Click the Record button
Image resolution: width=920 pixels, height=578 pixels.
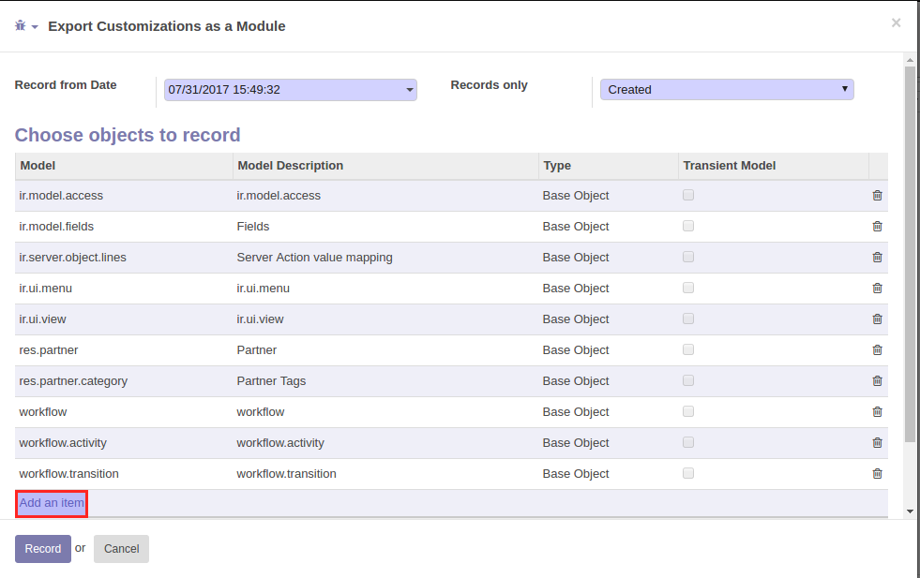[43, 549]
